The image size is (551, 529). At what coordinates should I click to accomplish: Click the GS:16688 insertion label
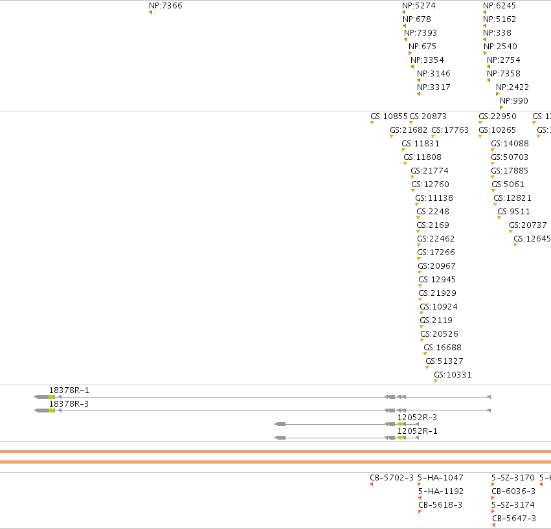tap(442, 348)
